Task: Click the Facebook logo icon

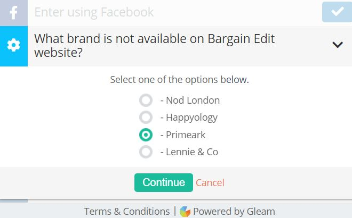Action: (13, 12)
